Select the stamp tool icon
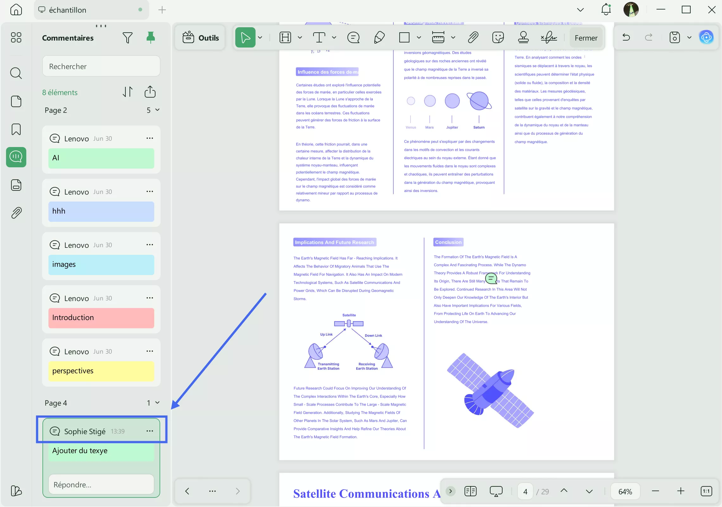 coord(523,38)
